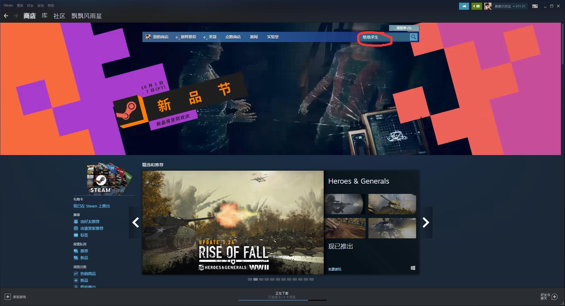
Task: Click the 由鉴赏家推荐 curator icon
Action: 76,228
